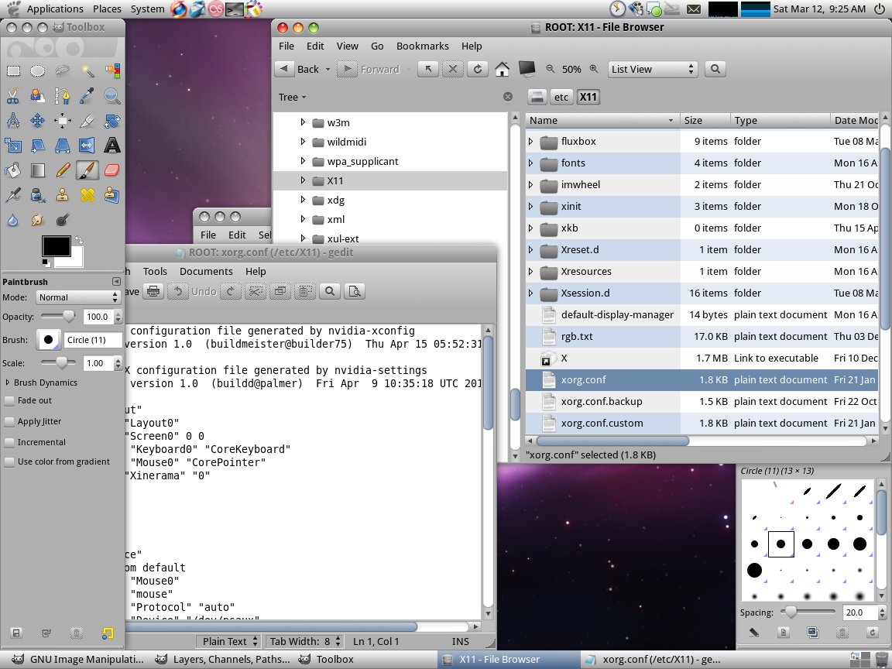Select the Text tool
892x669 pixels.
(112, 145)
